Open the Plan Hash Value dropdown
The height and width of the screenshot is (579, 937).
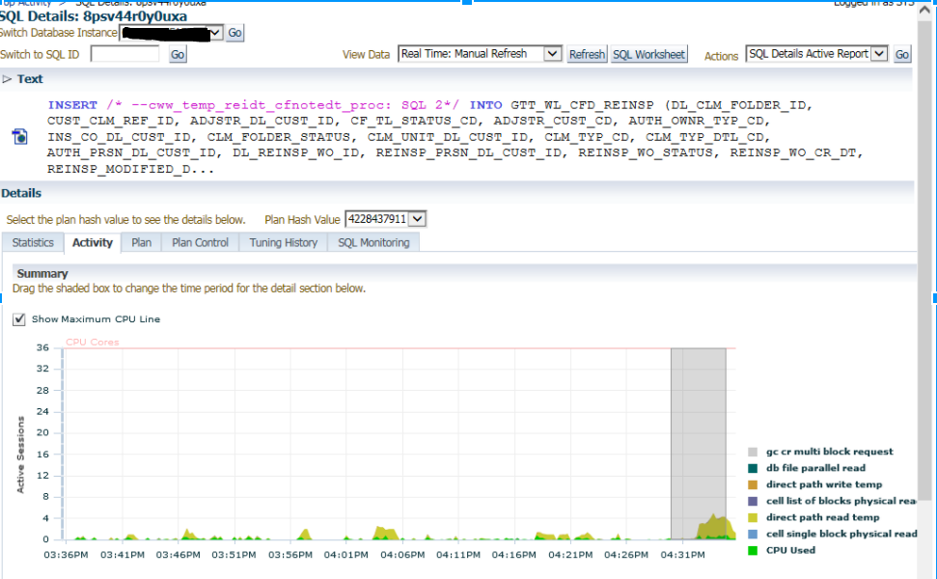[385, 219]
